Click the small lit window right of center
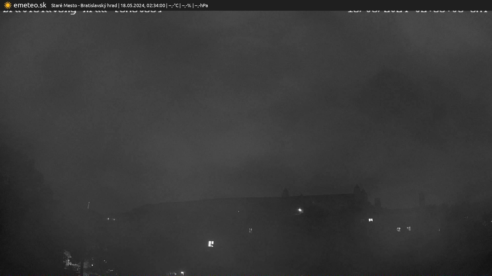The height and width of the screenshot is (276, 492). 251,230
